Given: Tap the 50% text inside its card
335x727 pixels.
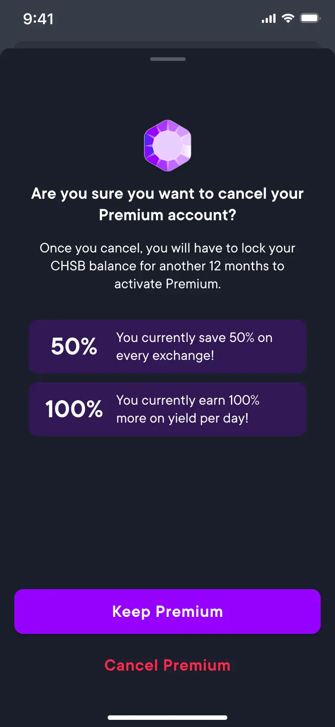Looking at the screenshot, I should (74, 346).
